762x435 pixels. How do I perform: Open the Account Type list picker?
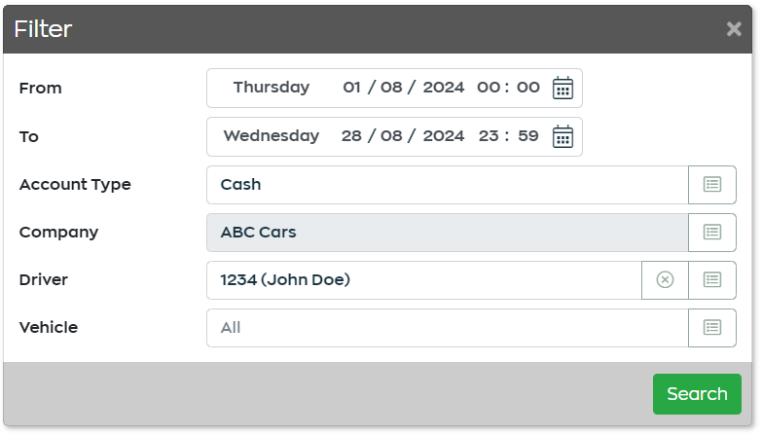pyautogui.click(x=712, y=185)
